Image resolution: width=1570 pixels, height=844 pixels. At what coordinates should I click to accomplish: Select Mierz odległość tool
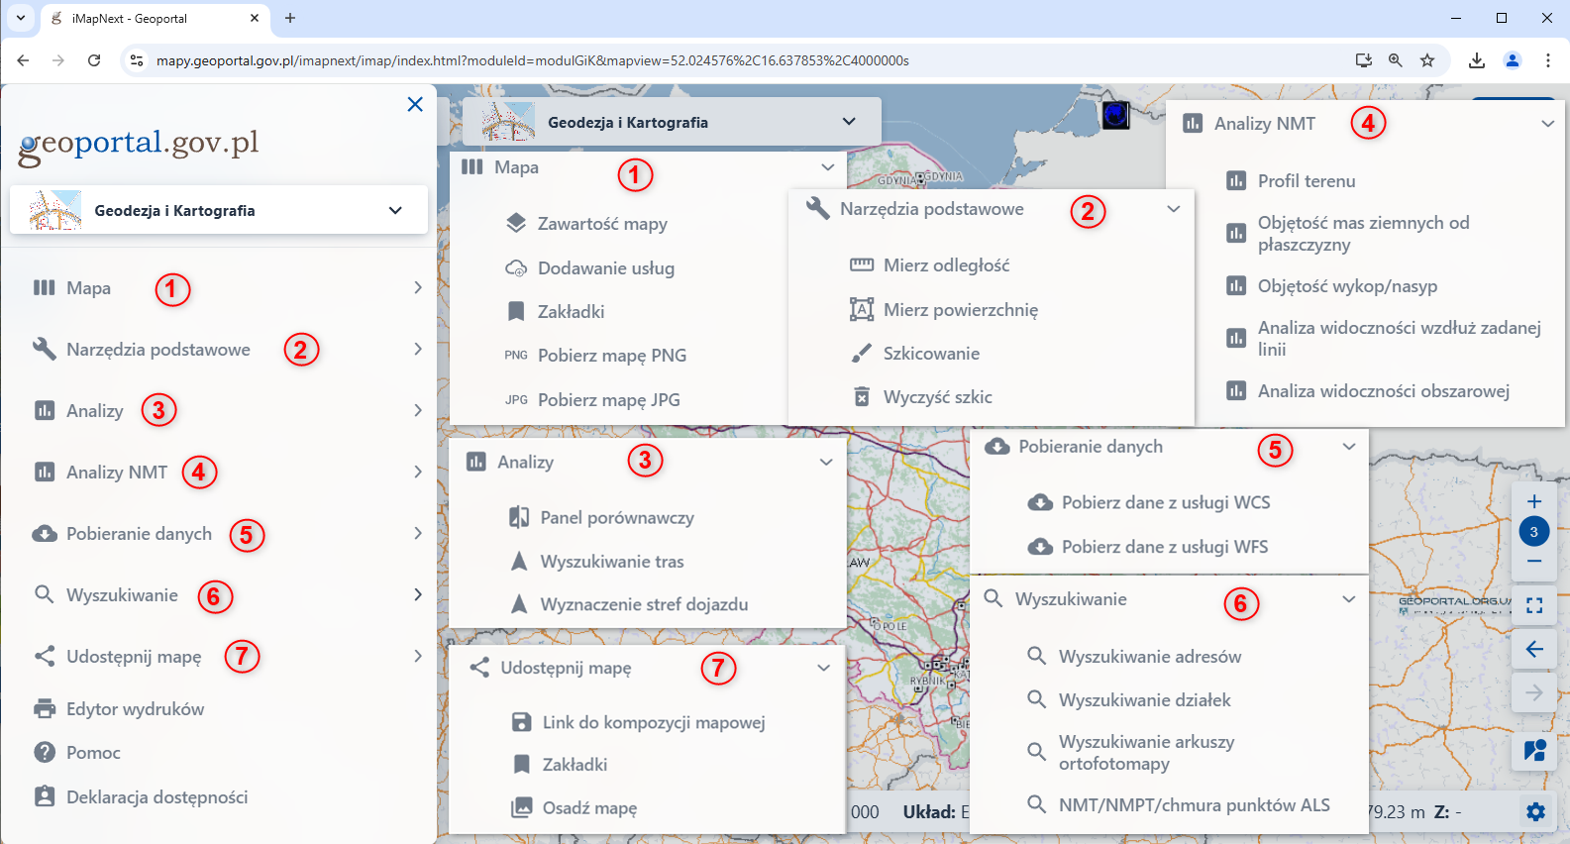[946, 265]
